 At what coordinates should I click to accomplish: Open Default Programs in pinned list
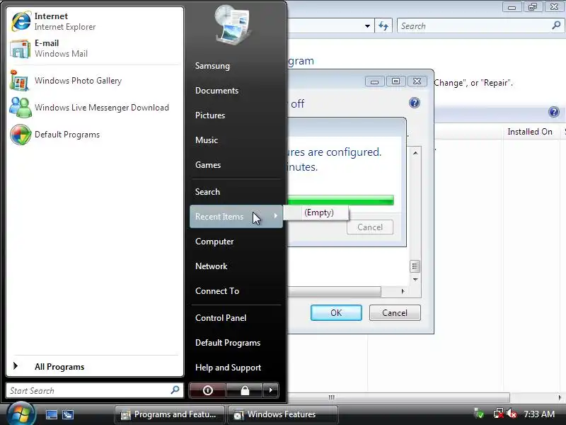[x=94, y=135]
